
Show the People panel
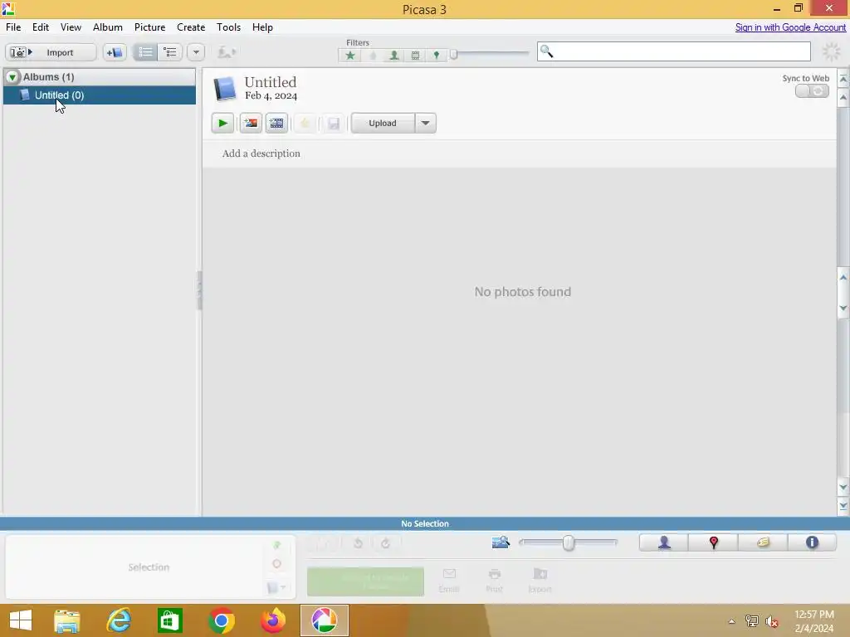click(x=664, y=542)
